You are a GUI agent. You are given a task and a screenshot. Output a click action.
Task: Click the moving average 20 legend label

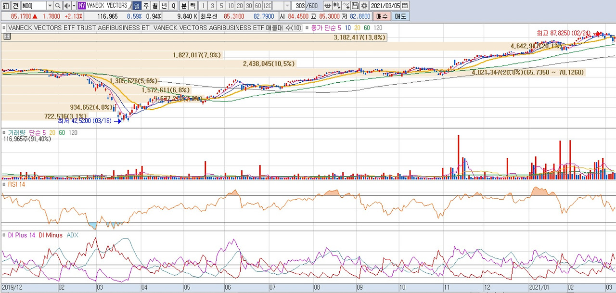358,28
